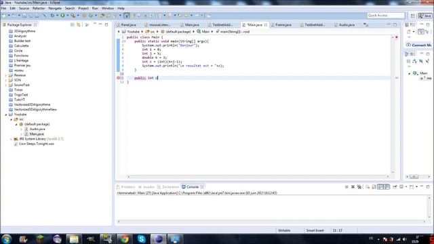Click the error marker on line 11
Viewport: 434px width, 244px height.
[x=118, y=78]
